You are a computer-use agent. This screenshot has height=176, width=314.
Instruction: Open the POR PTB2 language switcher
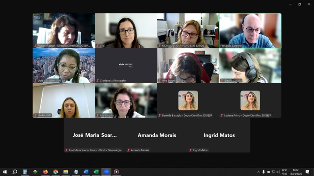pos(284,172)
